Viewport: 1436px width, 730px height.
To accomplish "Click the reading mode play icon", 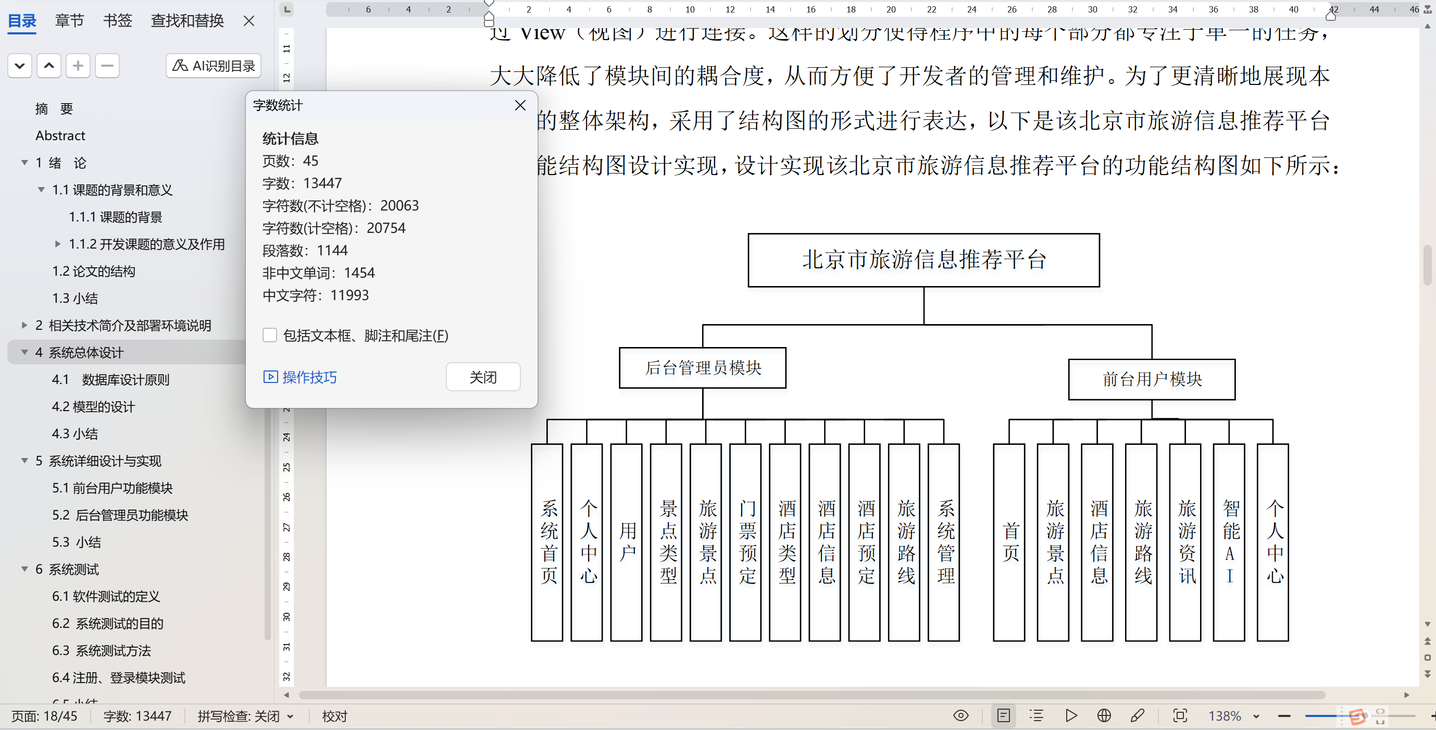I will [1071, 715].
